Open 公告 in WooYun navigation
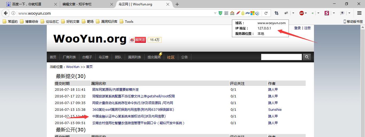 (x=184, y=57)
